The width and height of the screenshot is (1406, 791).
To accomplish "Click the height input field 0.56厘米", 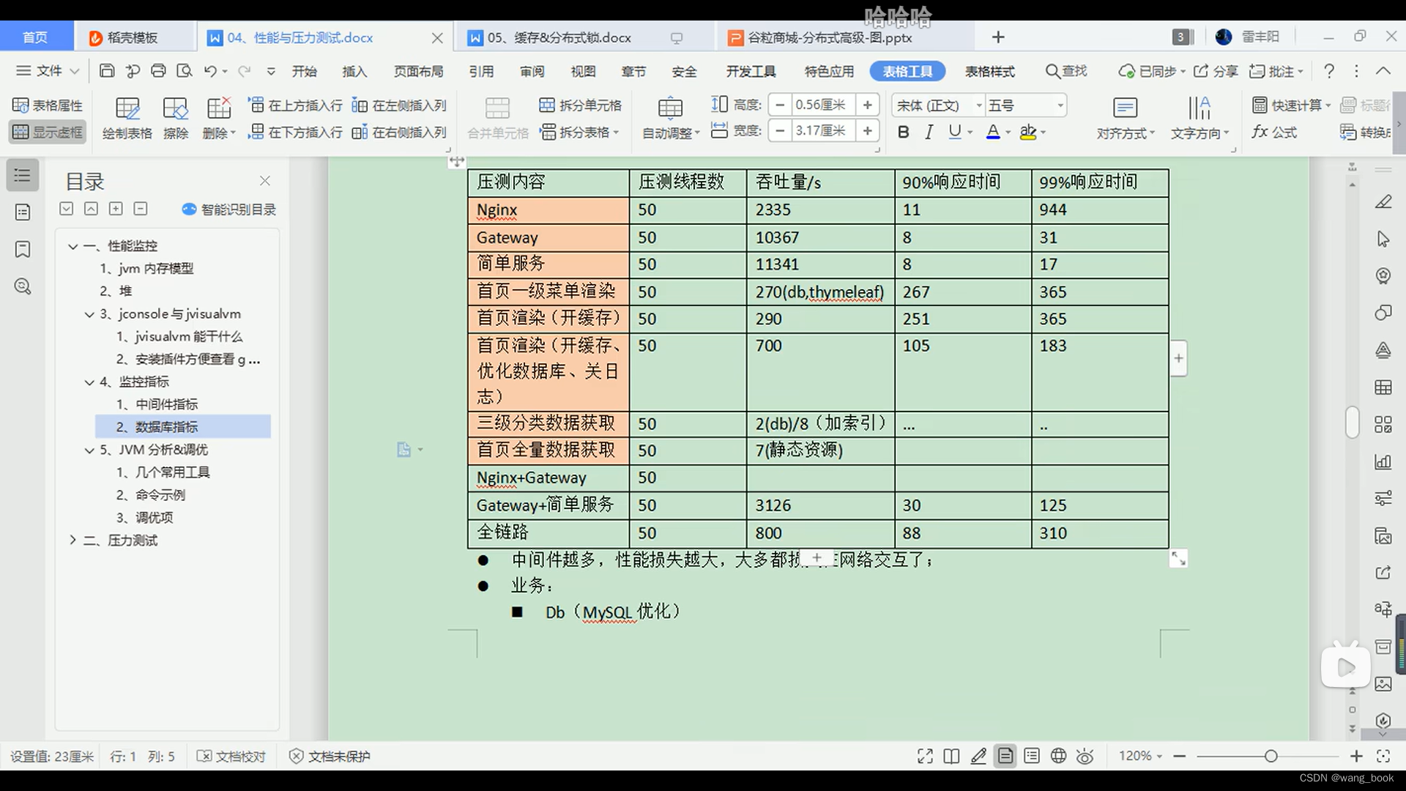I will 822,105.
